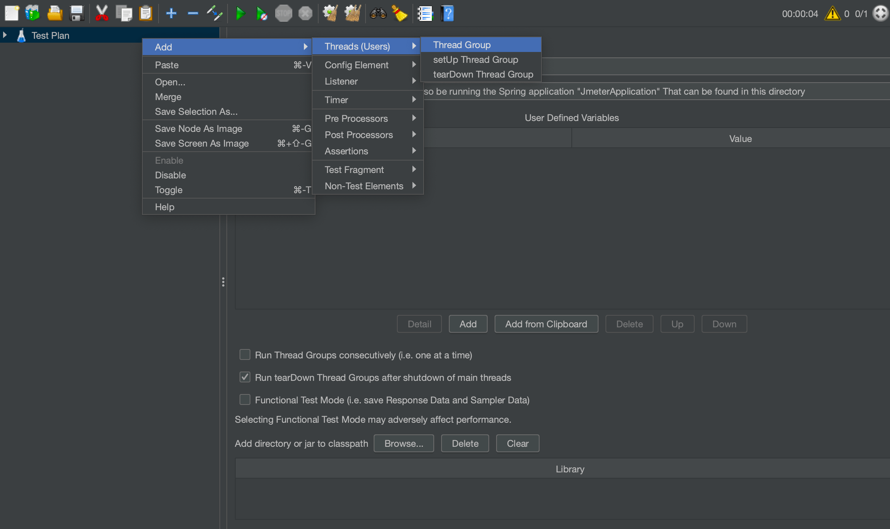Uncheck Run tearDown Thread Groups checkbox
The width and height of the screenshot is (890, 529).
tap(245, 377)
